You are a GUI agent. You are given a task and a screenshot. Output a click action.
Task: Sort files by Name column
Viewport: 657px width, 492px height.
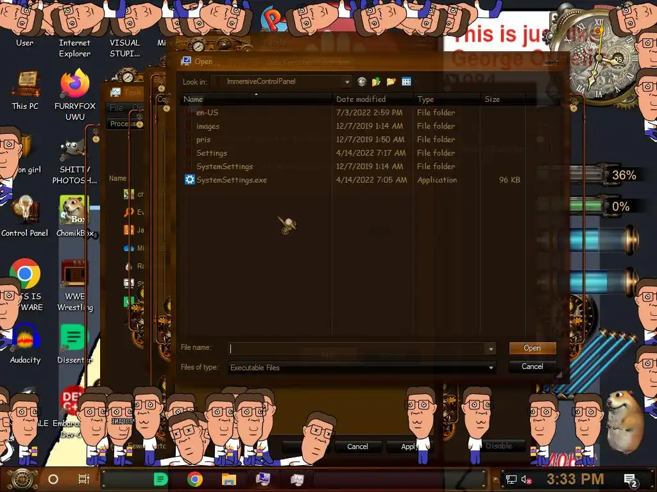click(x=257, y=99)
